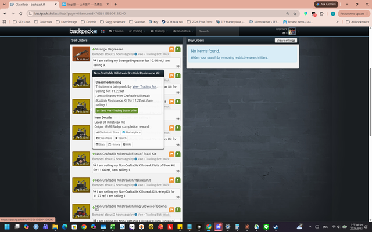Viewport: 372px width, 232px height.
Task: Click the orange flag on Kritzkrieg Kit listing
Action: [171, 180]
